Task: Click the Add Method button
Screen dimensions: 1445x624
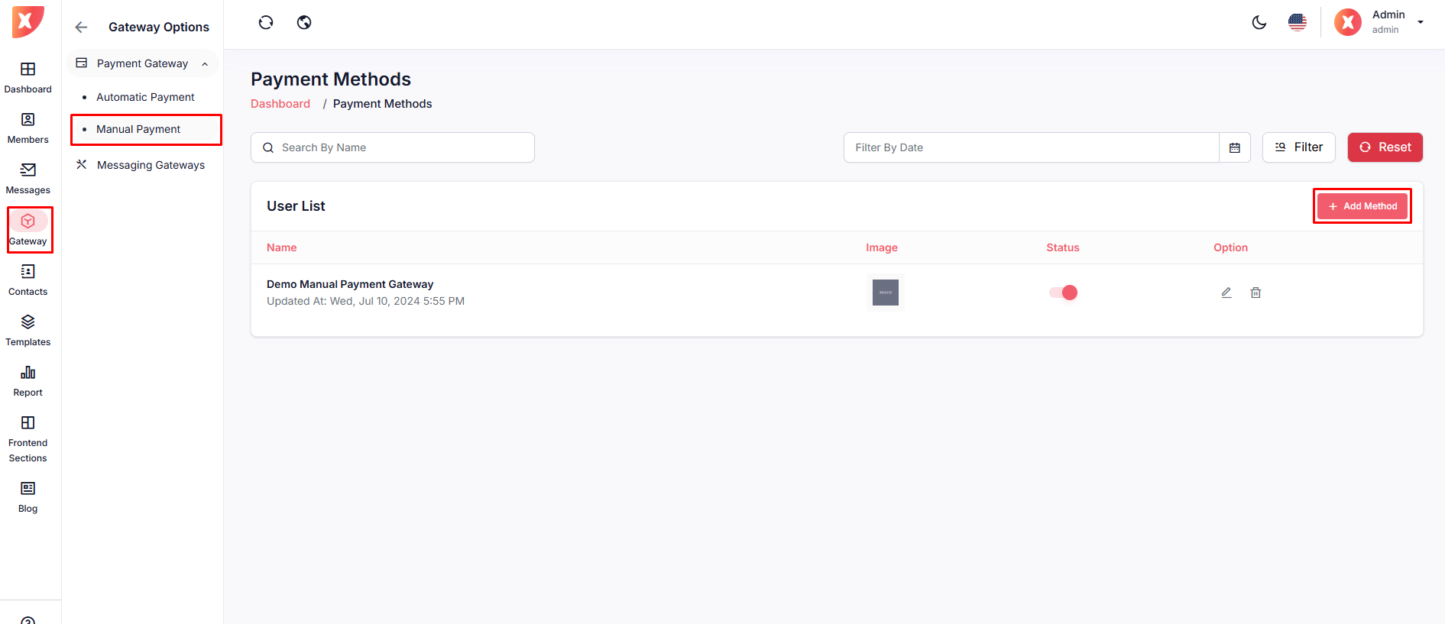Action: coord(1362,206)
